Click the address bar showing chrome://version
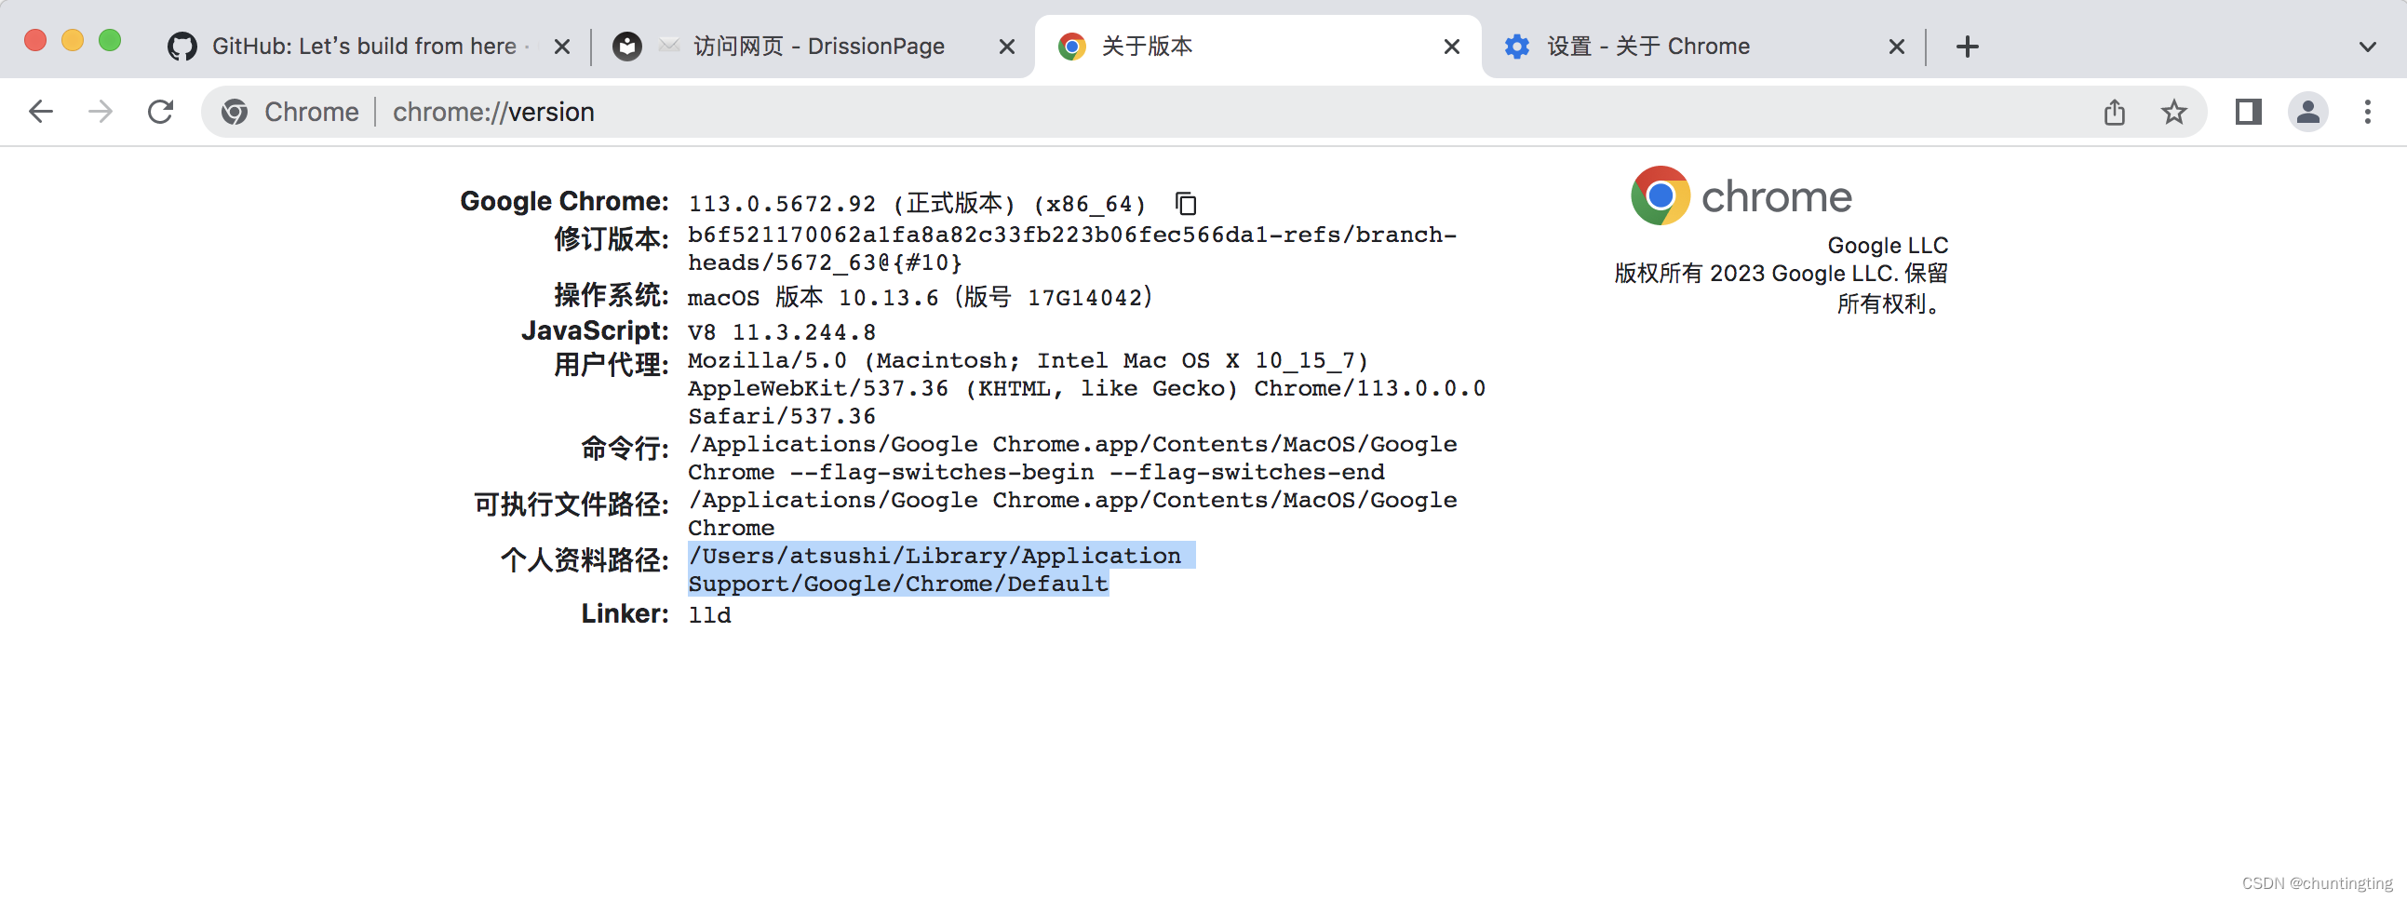 point(1203,112)
